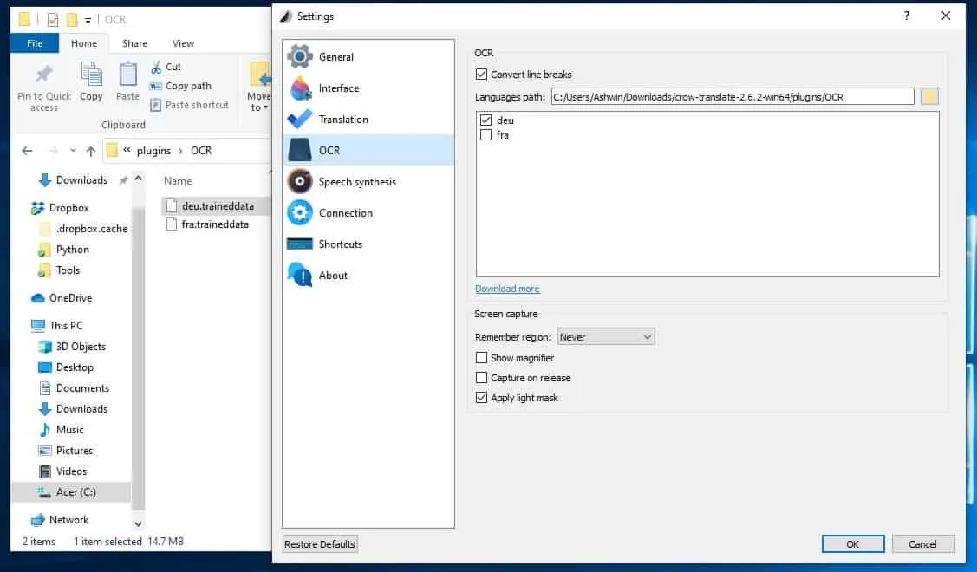
Task: Open the Connection gear icon
Action: [x=300, y=212]
